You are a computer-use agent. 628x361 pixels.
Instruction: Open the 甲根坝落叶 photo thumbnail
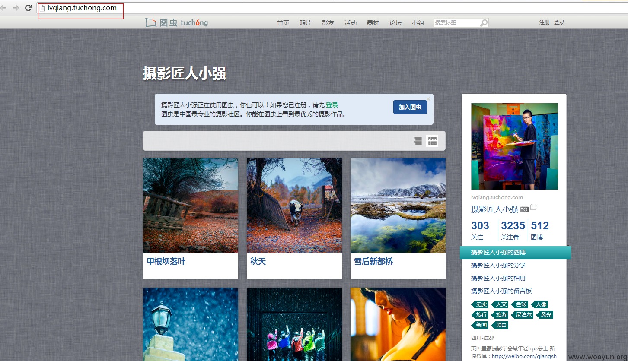point(191,205)
